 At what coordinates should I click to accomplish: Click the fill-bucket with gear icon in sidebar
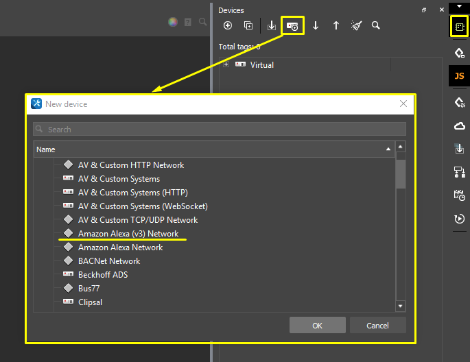pyautogui.click(x=460, y=102)
